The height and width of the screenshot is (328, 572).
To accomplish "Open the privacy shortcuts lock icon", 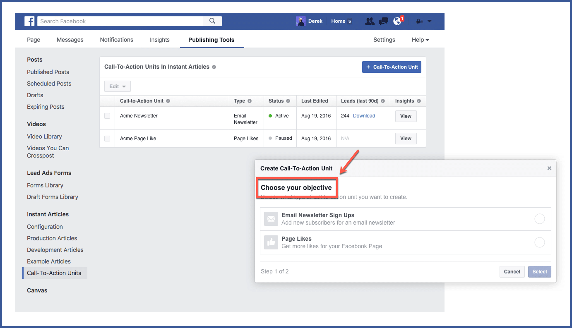I will click(x=419, y=22).
